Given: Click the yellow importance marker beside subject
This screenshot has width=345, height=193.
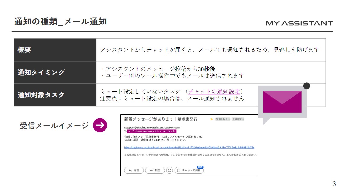Looking at the screenshot, I should pos(212,119).
